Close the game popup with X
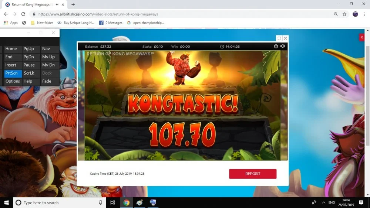370x208 pixels. click(x=286, y=38)
